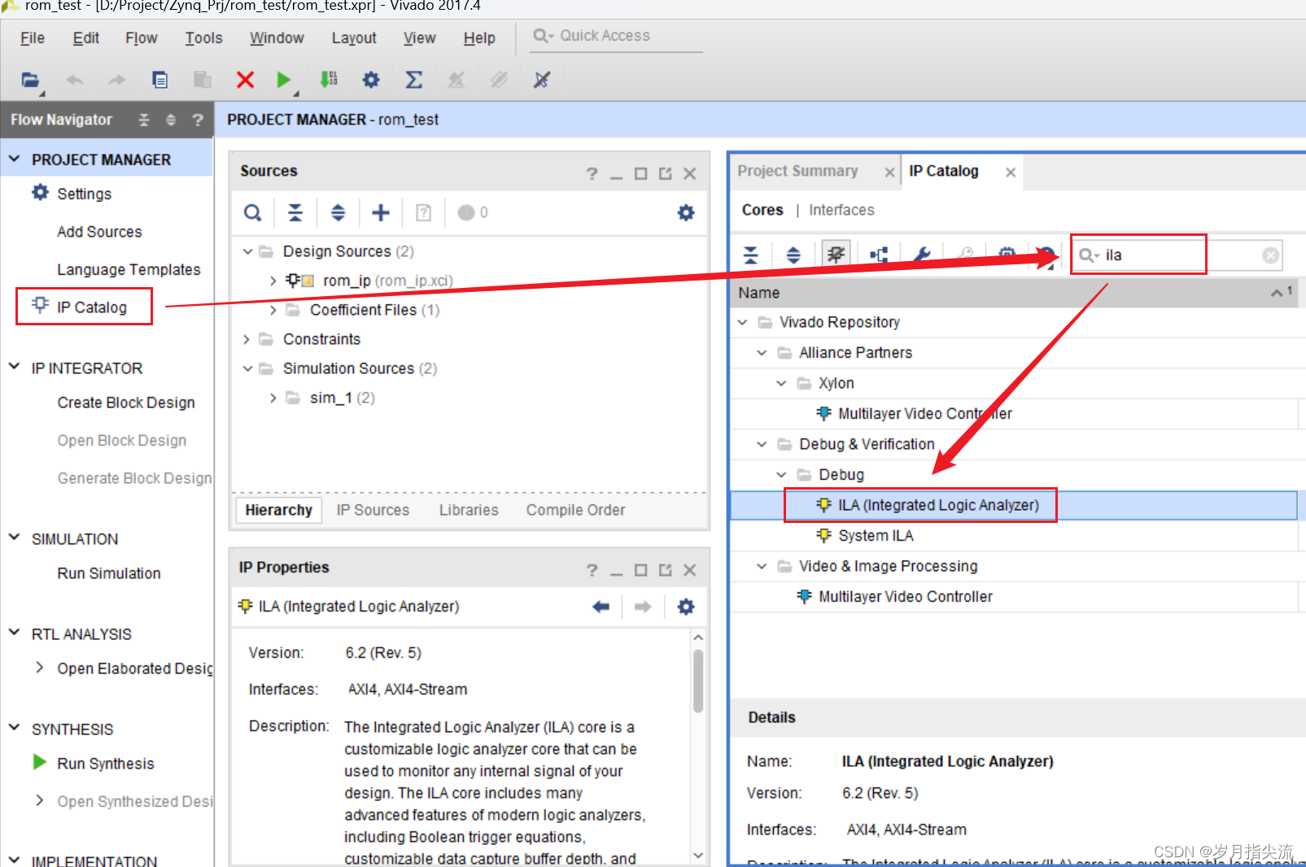Expand the rom_ip source node
Image resolution: width=1306 pixels, height=867 pixels.
(273, 281)
